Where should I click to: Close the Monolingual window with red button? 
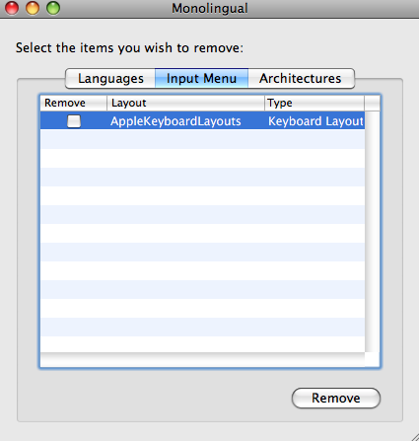point(12,8)
